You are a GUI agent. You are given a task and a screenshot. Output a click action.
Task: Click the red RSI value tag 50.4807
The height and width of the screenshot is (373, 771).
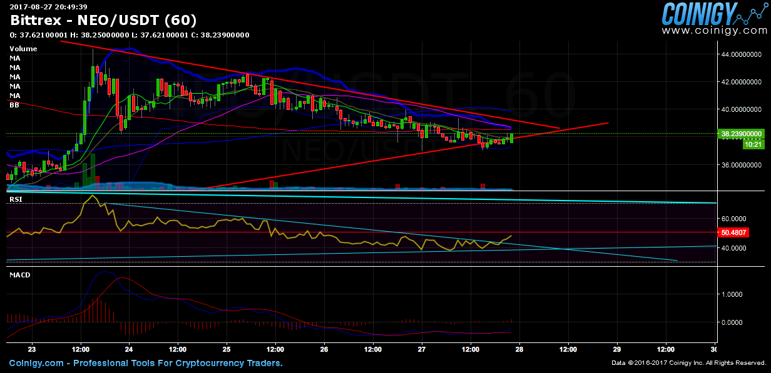tap(735, 232)
